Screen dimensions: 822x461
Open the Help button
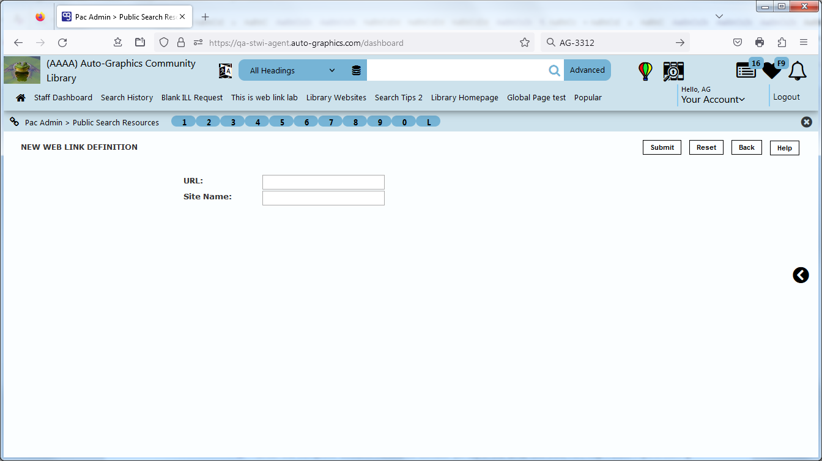[785, 148]
